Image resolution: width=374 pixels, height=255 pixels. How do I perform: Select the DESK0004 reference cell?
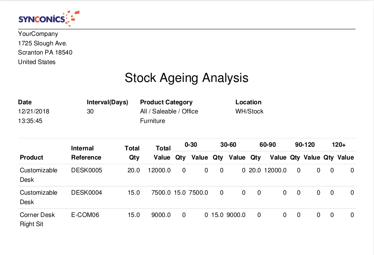(87, 192)
